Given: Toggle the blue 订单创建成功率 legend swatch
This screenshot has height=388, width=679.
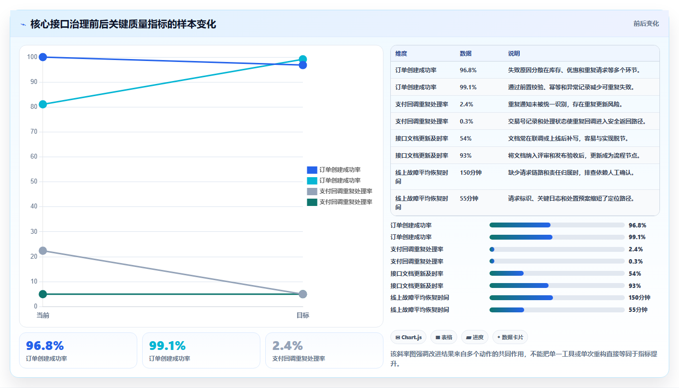Looking at the screenshot, I should [x=312, y=170].
